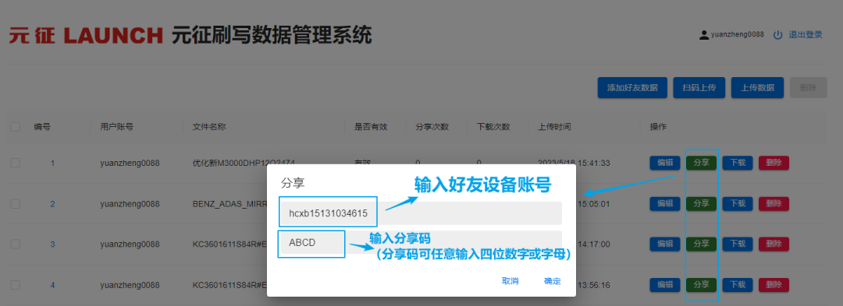
Task: Click the 分享 title of the dialog
Action: (293, 183)
